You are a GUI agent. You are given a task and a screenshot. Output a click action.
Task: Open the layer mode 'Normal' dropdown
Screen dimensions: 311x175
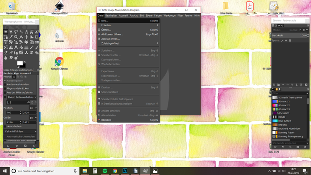(x=294, y=30)
